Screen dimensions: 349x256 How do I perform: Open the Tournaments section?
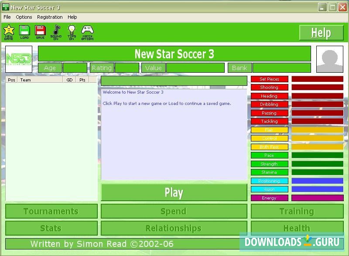pos(51,211)
